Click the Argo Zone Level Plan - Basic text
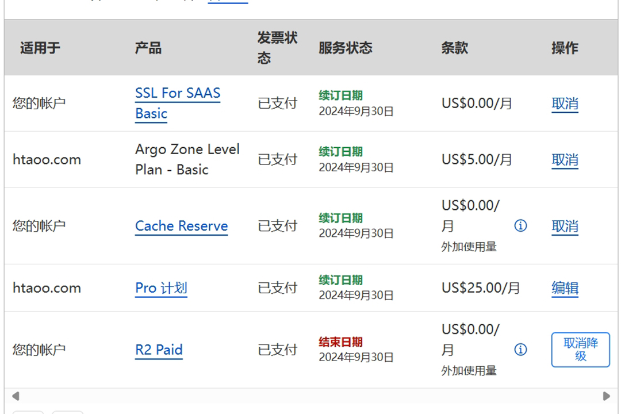 187,159
